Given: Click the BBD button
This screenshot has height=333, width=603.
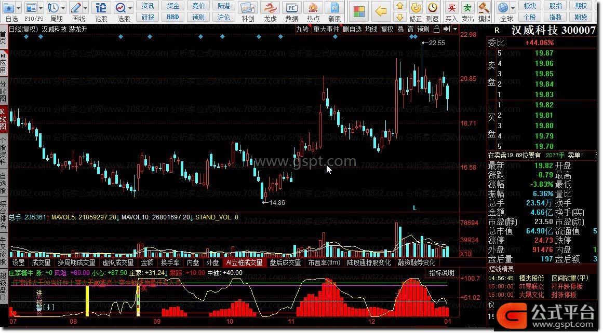Looking at the screenshot, I should (x=173, y=17).
